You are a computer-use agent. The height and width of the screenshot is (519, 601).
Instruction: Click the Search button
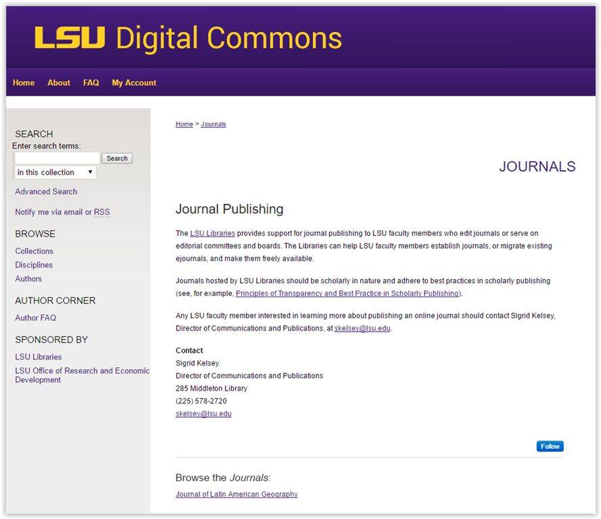pos(117,158)
